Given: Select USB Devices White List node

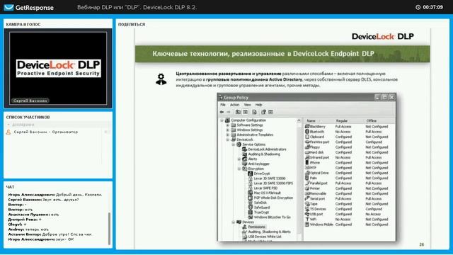Looking at the screenshot, I should point(265,237).
